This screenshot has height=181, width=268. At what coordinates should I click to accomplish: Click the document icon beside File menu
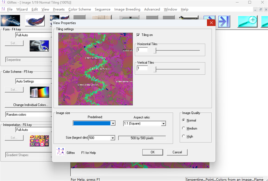coord(3,9)
